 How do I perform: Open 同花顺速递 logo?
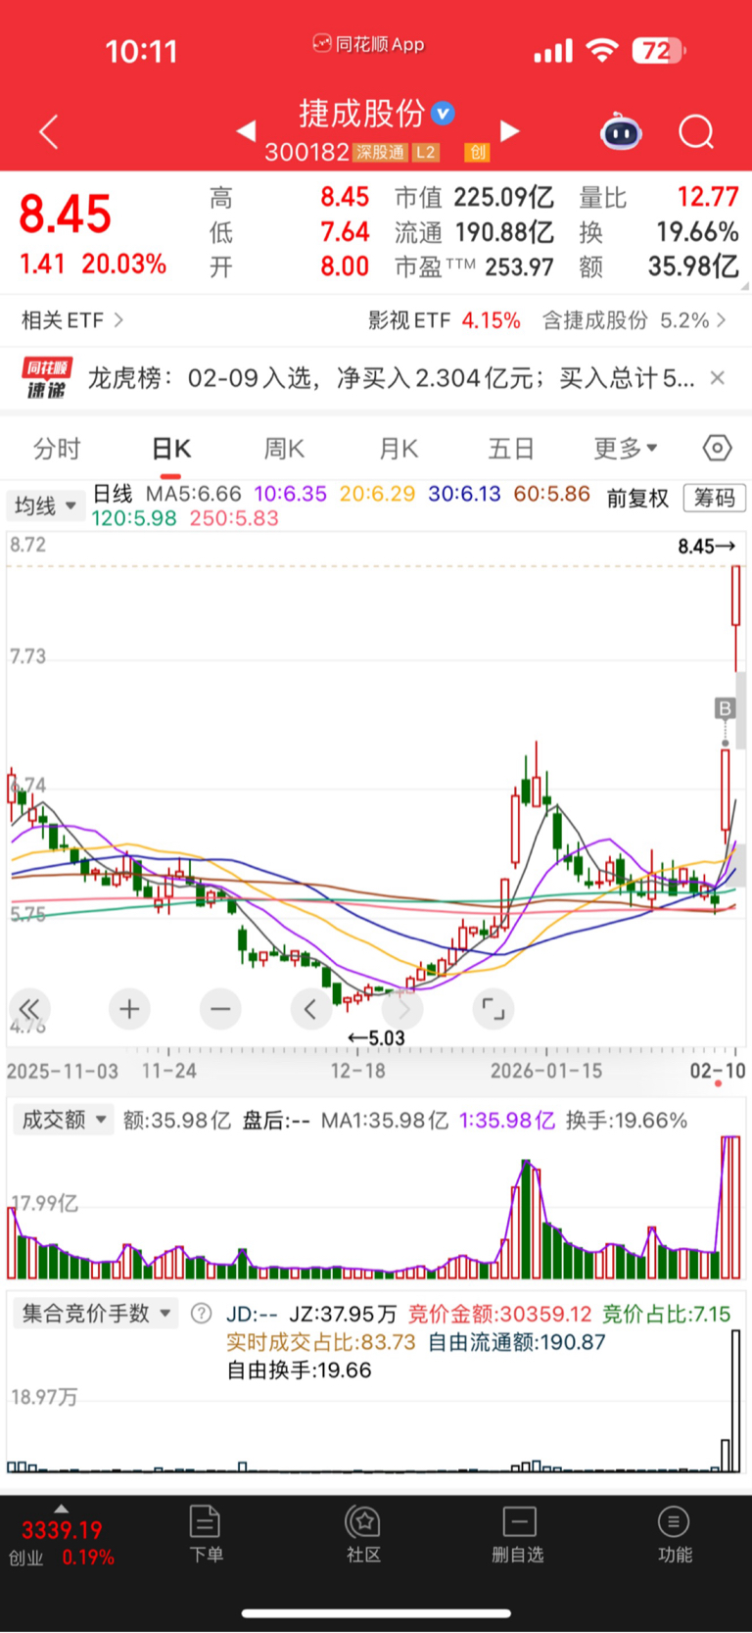pyautogui.click(x=47, y=378)
